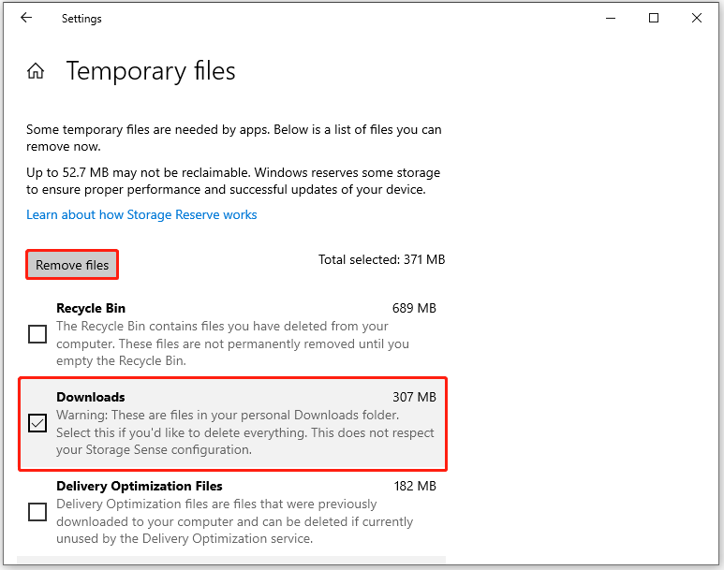Tick the Delivery Optimization Files checkbox
The width and height of the screenshot is (724, 570).
pos(37,512)
